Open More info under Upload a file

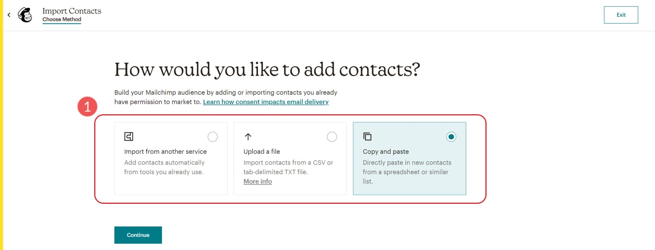[257, 181]
